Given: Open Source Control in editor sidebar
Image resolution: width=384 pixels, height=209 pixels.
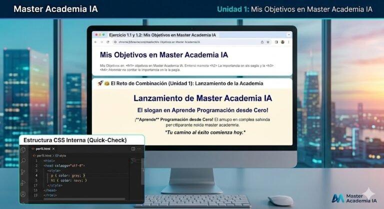Looking at the screenshot, I should tap(23, 172).
